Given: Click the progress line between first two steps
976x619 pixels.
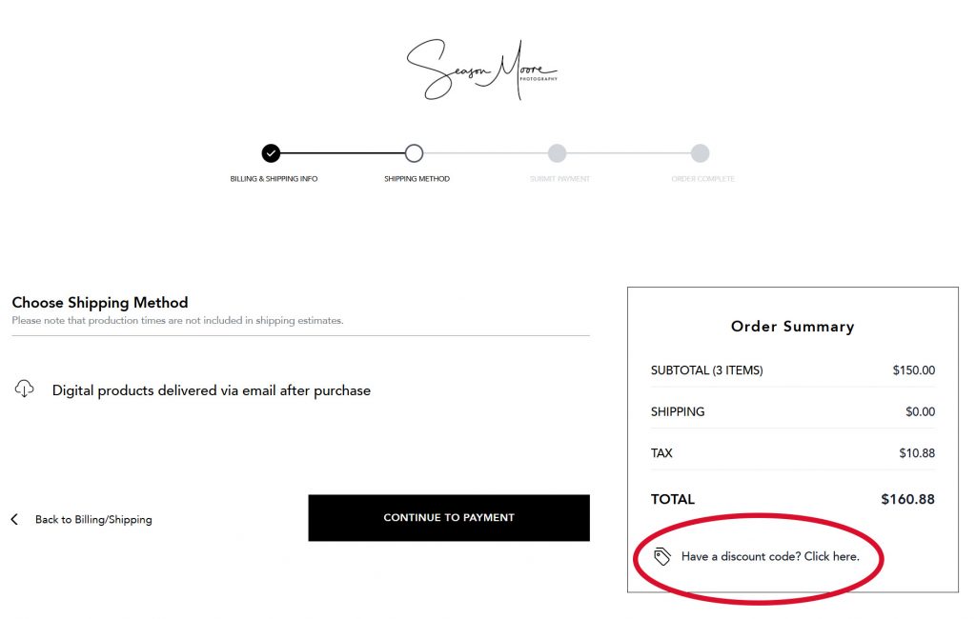Looking at the screenshot, I should 342,153.
